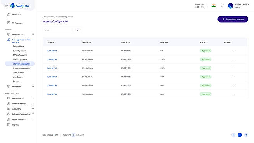
Task: Click Create New Interest button
Action: coord(233,19)
